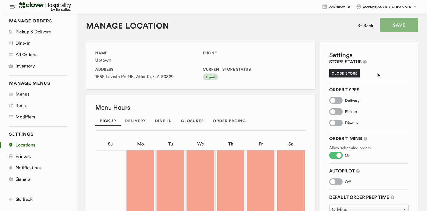
Task: Click the Printers icon in sidebar
Action: [x=11, y=156]
